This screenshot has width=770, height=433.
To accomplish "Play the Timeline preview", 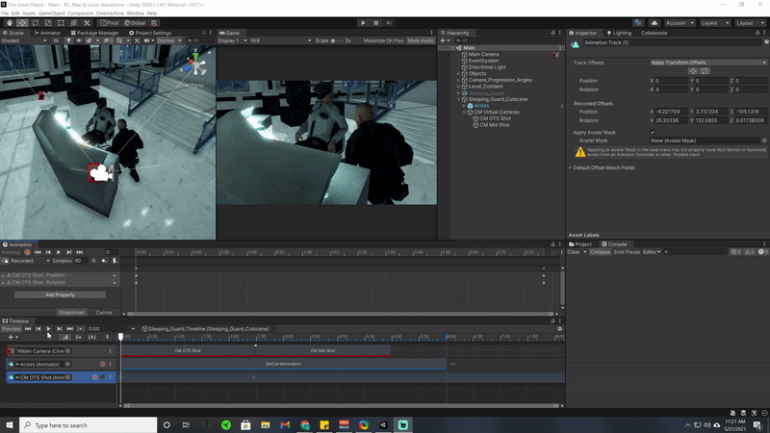I will point(49,328).
